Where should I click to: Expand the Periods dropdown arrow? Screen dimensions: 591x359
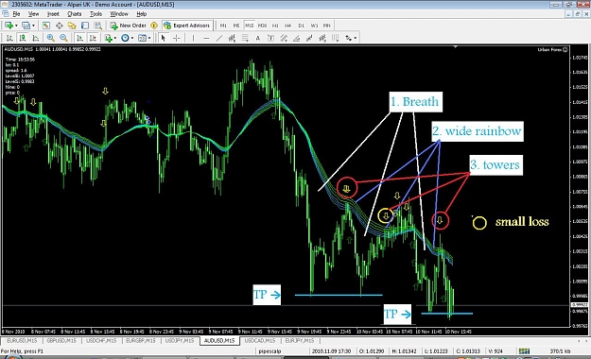pyautogui.click(x=132, y=38)
